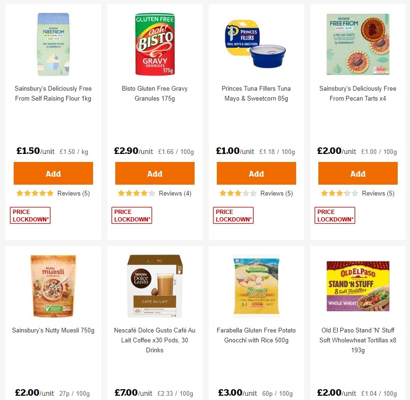Open Sainsbury's Nutty Muesli 750g product title
Screen dimensions: 410x400
click(x=53, y=330)
